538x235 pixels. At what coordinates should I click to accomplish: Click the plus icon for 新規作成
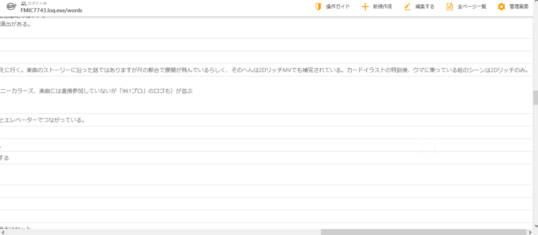pos(365,7)
